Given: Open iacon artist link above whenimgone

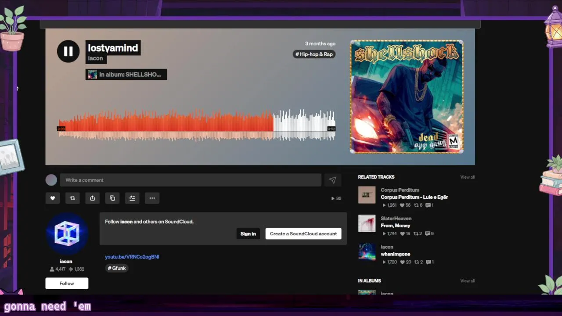Looking at the screenshot, I should tap(387, 247).
